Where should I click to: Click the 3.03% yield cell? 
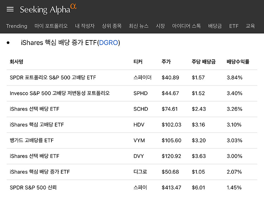point(234,140)
